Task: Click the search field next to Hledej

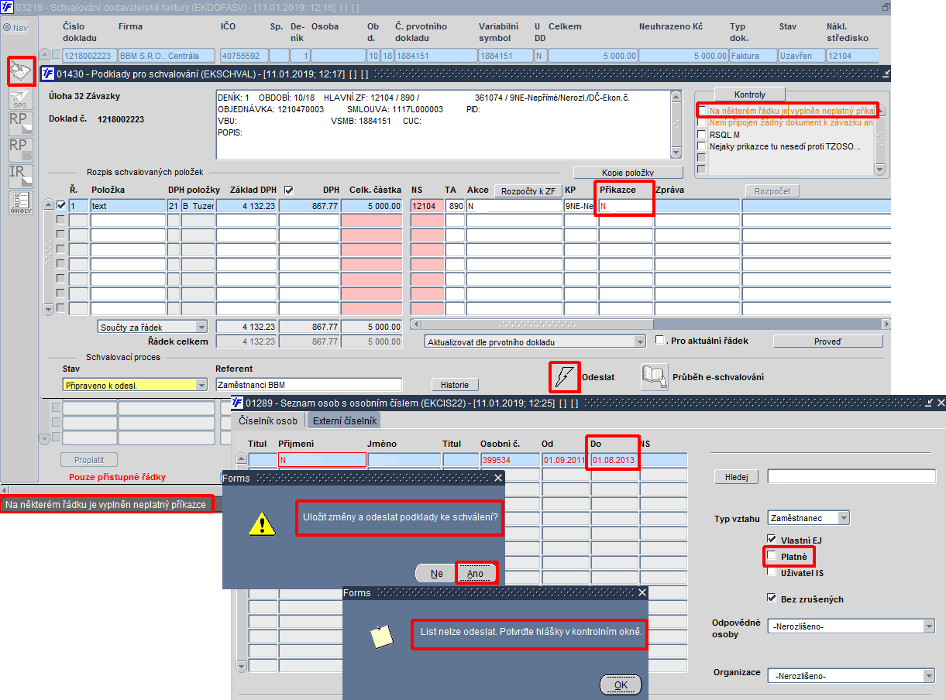Action: click(x=850, y=476)
